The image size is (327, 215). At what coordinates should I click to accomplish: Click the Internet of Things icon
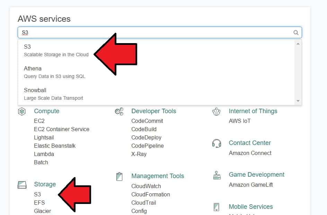216,111
